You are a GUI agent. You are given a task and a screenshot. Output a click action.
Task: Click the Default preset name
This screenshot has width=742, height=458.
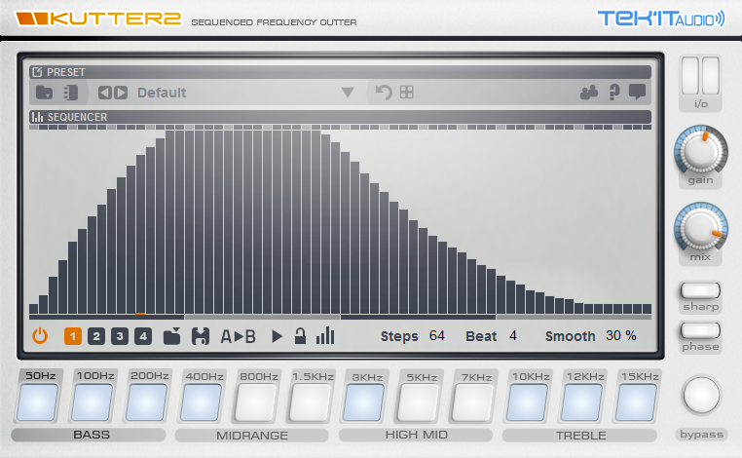tap(162, 93)
